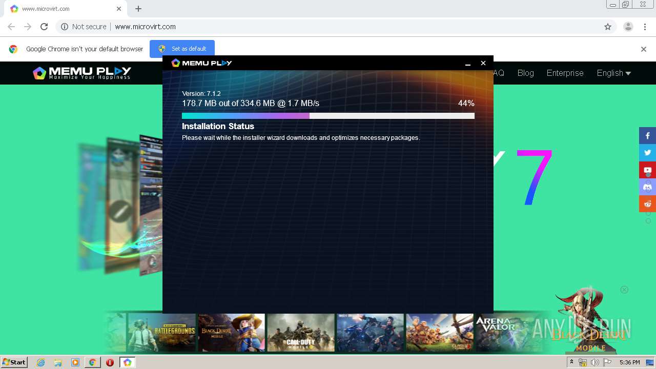Viewport: 656px width, 369px height.
Task: Open the volume control in tray
Action: tap(594, 362)
